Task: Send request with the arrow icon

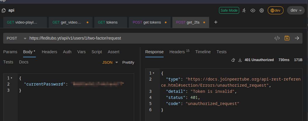Action: [x=297, y=38]
